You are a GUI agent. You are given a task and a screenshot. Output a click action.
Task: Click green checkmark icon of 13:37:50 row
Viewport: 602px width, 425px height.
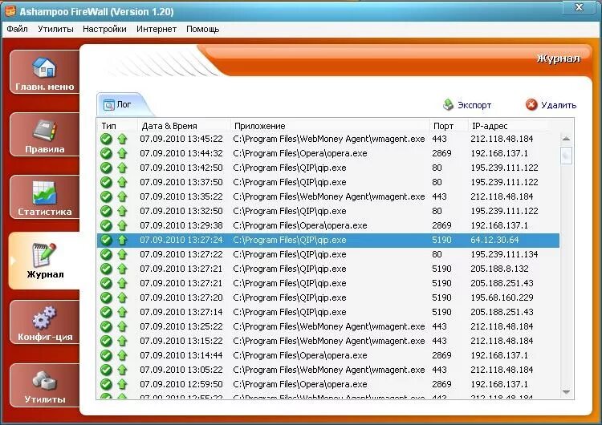[106, 182]
